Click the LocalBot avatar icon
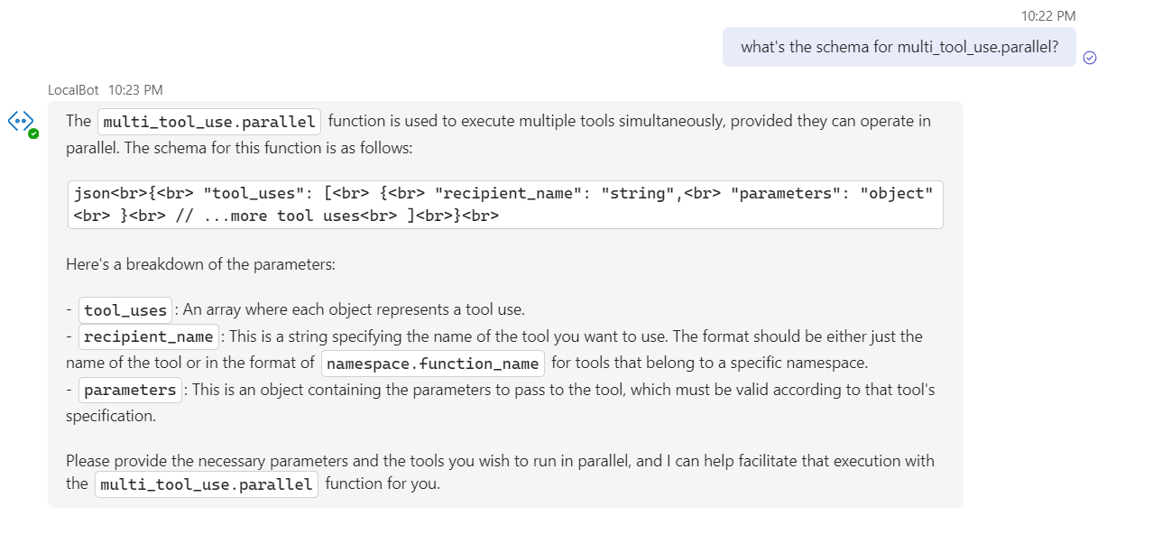Image resolution: width=1153 pixels, height=534 pixels. (21, 121)
